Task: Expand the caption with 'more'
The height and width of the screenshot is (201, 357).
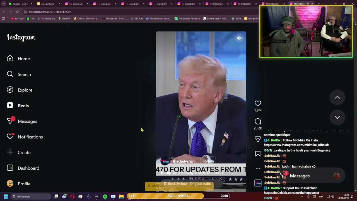Action: pyautogui.click(x=219, y=173)
